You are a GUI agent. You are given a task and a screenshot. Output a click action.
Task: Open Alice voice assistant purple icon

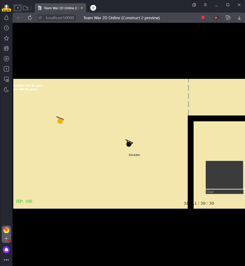tap(6, 250)
